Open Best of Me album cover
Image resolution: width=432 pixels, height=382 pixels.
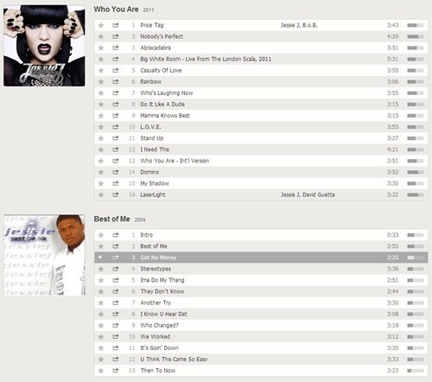[x=44, y=255]
